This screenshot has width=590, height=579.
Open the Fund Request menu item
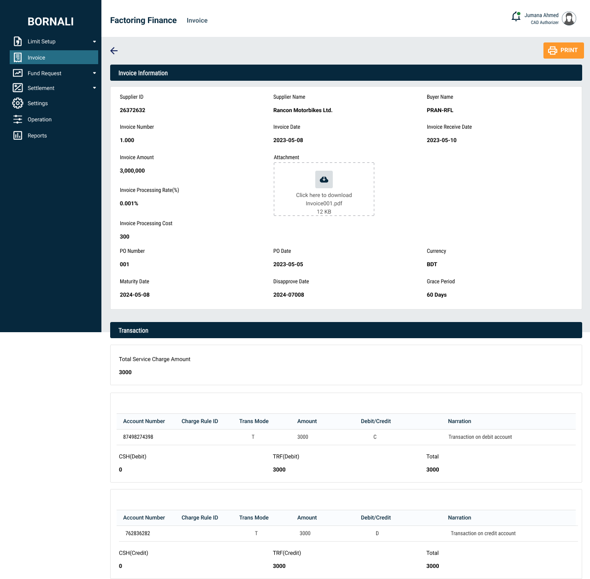click(54, 73)
